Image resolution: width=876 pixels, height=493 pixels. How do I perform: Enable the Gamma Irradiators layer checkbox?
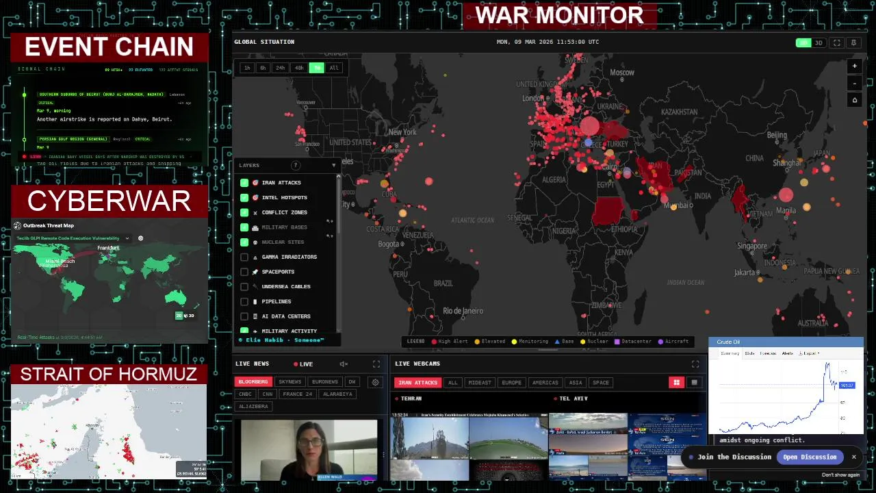[244, 257]
